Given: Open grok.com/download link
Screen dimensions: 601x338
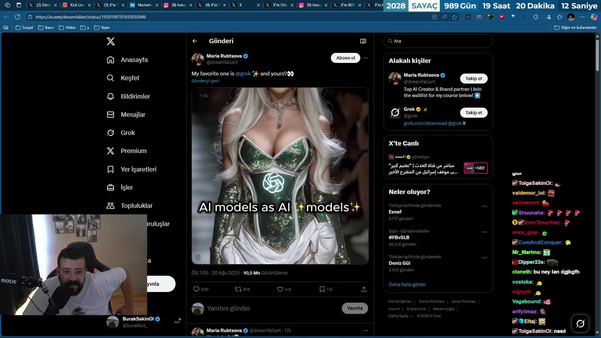Looking at the screenshot, I should [x=425, y=123].
